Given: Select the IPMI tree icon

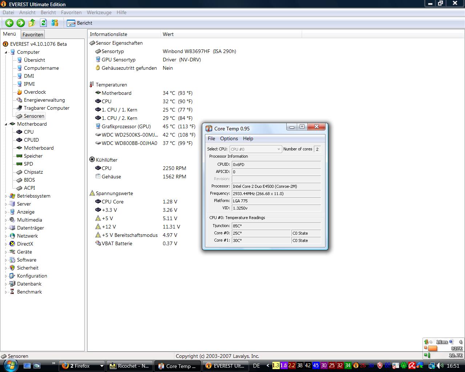Looking at the screenshot, I should [19, 84].
